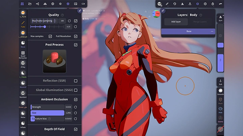The width and height of the screenshot is (243, 136).
Task: Enable Reflection (SSR) checkbox
Action: [76, 81]
